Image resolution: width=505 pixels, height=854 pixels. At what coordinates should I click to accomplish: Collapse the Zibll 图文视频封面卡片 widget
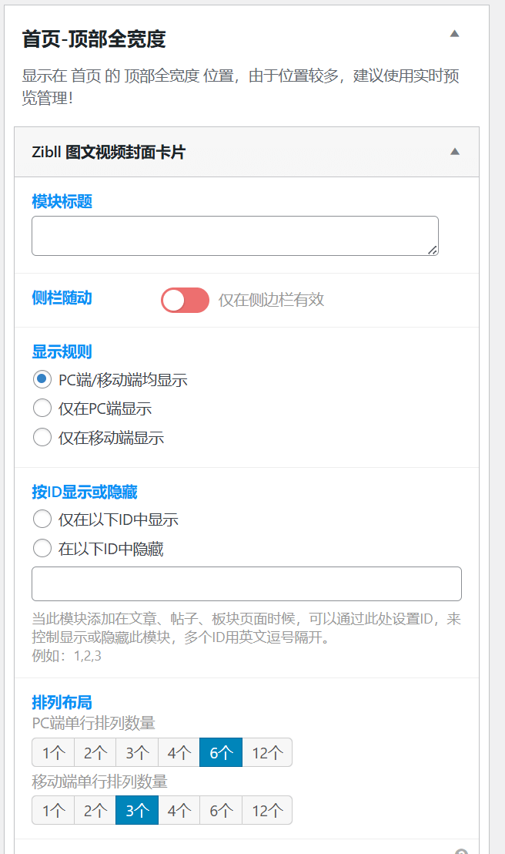click(455, 151)
